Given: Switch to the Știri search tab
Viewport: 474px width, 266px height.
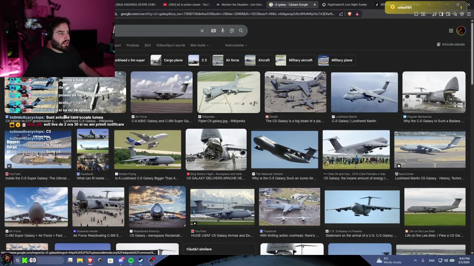Looking at the screenshot, I should (x=148, y=45).
